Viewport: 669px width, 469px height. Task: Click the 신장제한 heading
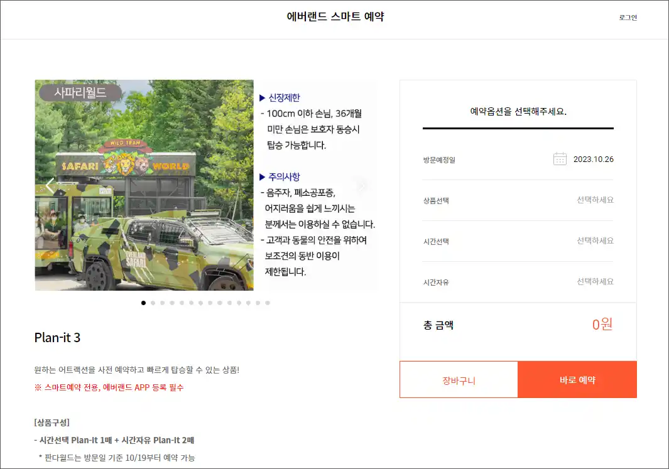(x=284, y=98)
